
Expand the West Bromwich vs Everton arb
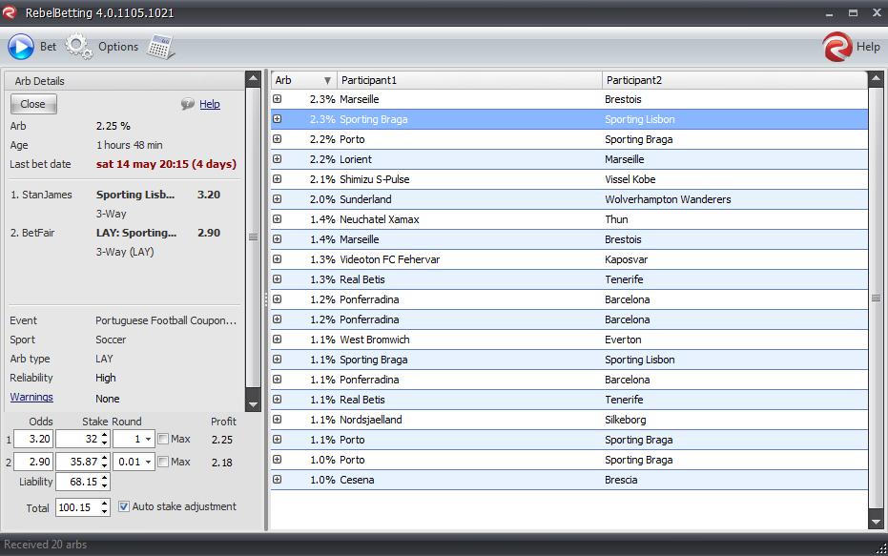click(x=277, y=340)
